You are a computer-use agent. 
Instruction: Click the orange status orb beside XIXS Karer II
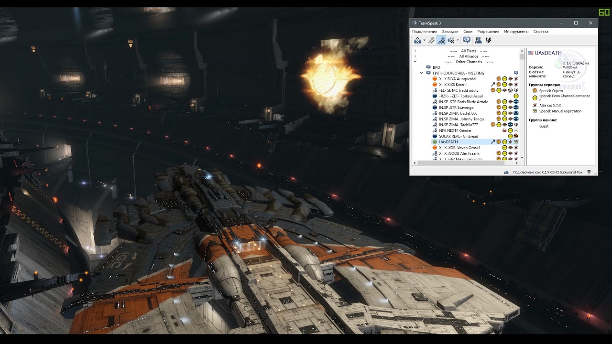click(435, 85)
